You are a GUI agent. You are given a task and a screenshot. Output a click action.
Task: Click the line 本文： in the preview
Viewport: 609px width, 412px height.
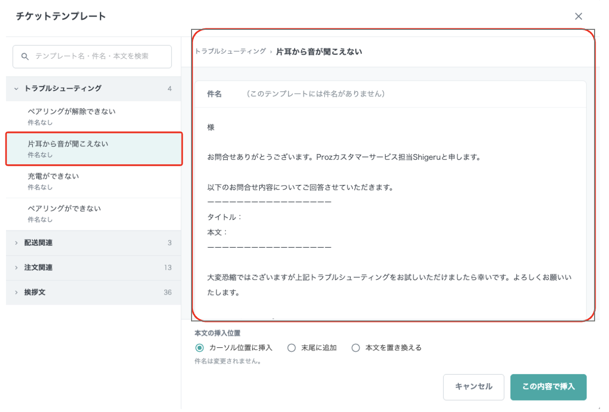tap(217, 232)
